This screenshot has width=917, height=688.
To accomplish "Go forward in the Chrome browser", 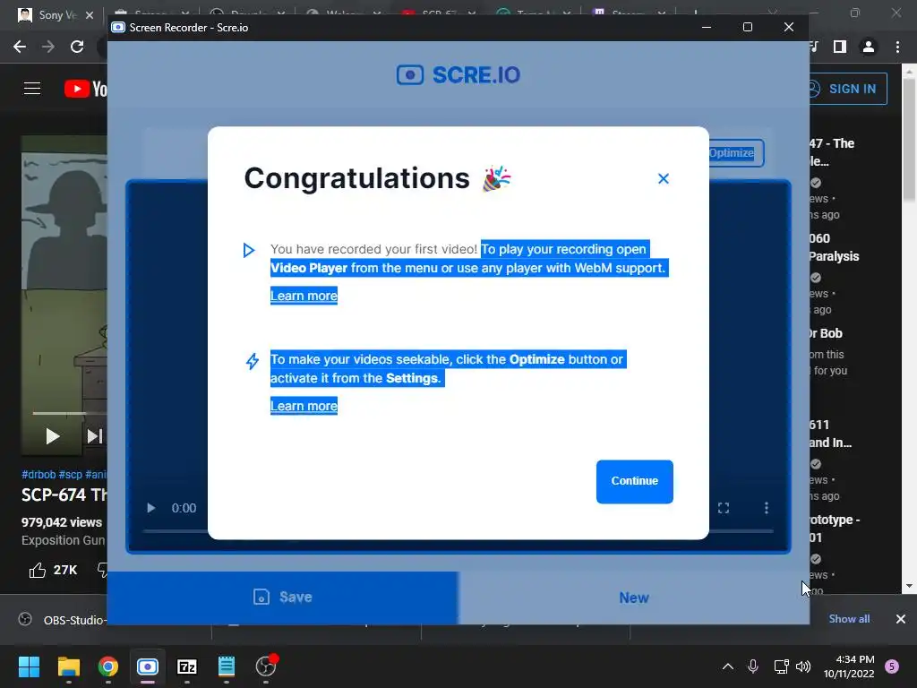I will point(48,47).
